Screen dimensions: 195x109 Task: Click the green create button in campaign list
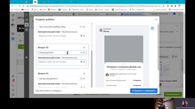tap(21, 47)
